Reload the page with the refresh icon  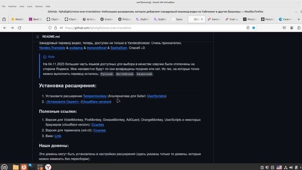(19, 28)
